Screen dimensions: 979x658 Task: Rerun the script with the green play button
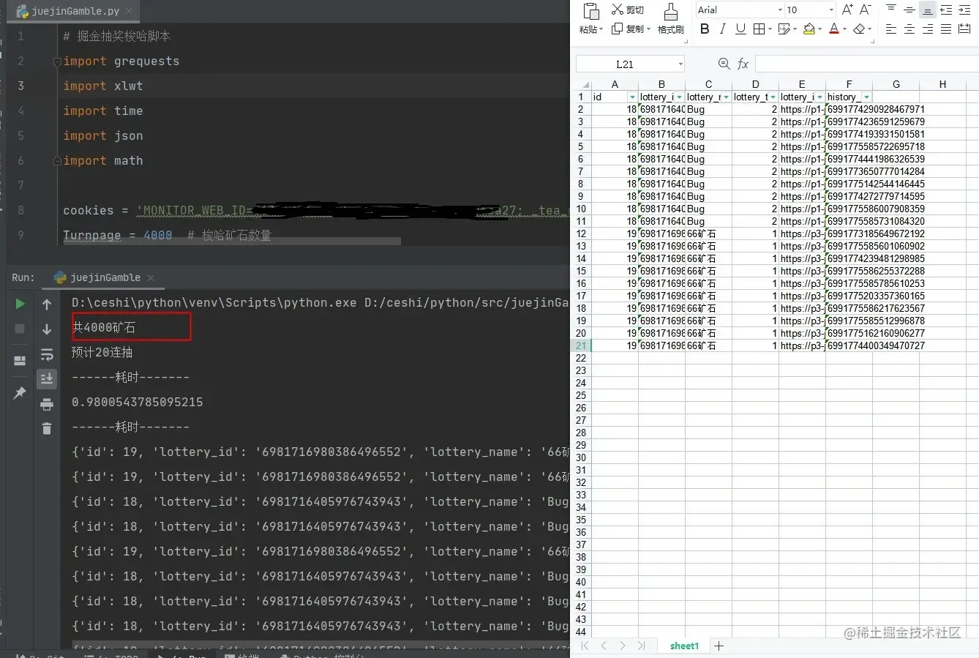coord(20,304)
